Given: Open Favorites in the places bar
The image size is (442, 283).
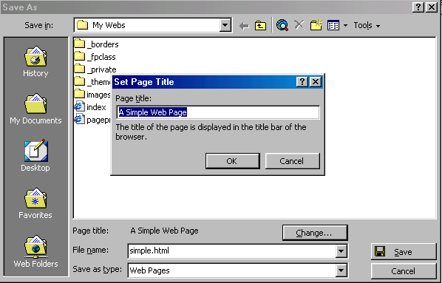Looking at the screenshot, I should pyautogui.click(x=35, y=203).
